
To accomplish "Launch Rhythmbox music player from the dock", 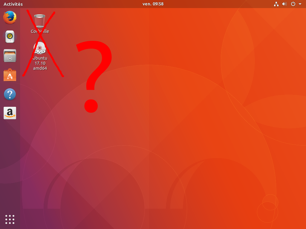I will click(10, 36).
